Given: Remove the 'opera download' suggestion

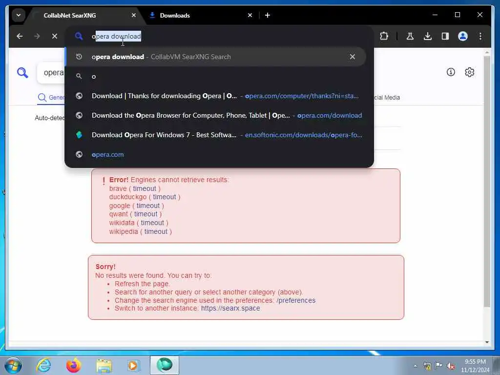Looking at the screenshot, I should (x=353, y=57).
